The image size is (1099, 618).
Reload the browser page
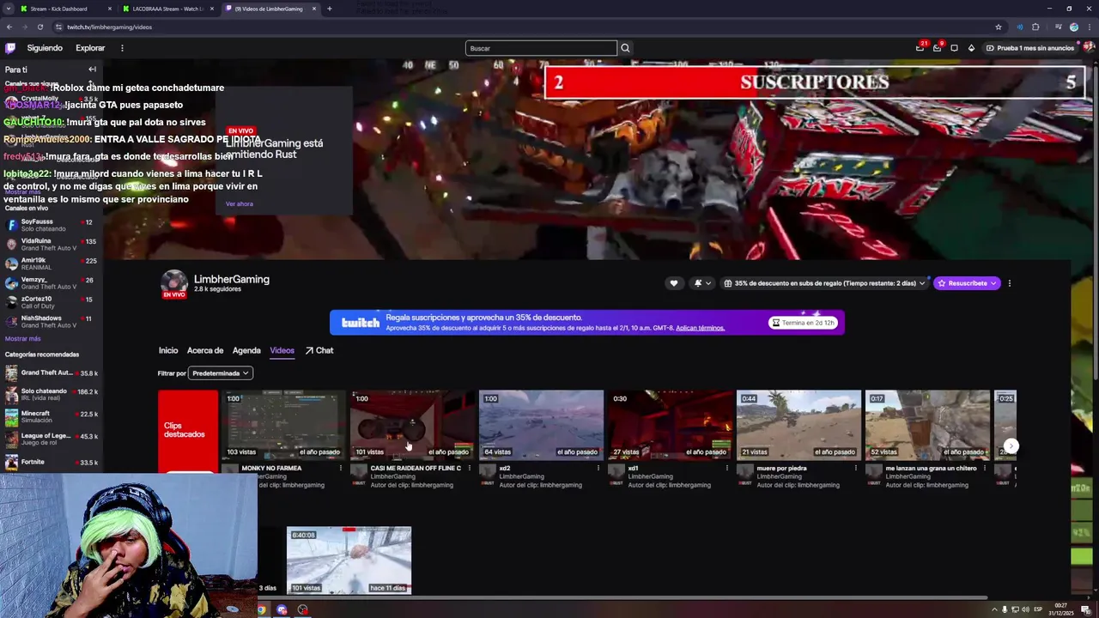pos(39,27)
